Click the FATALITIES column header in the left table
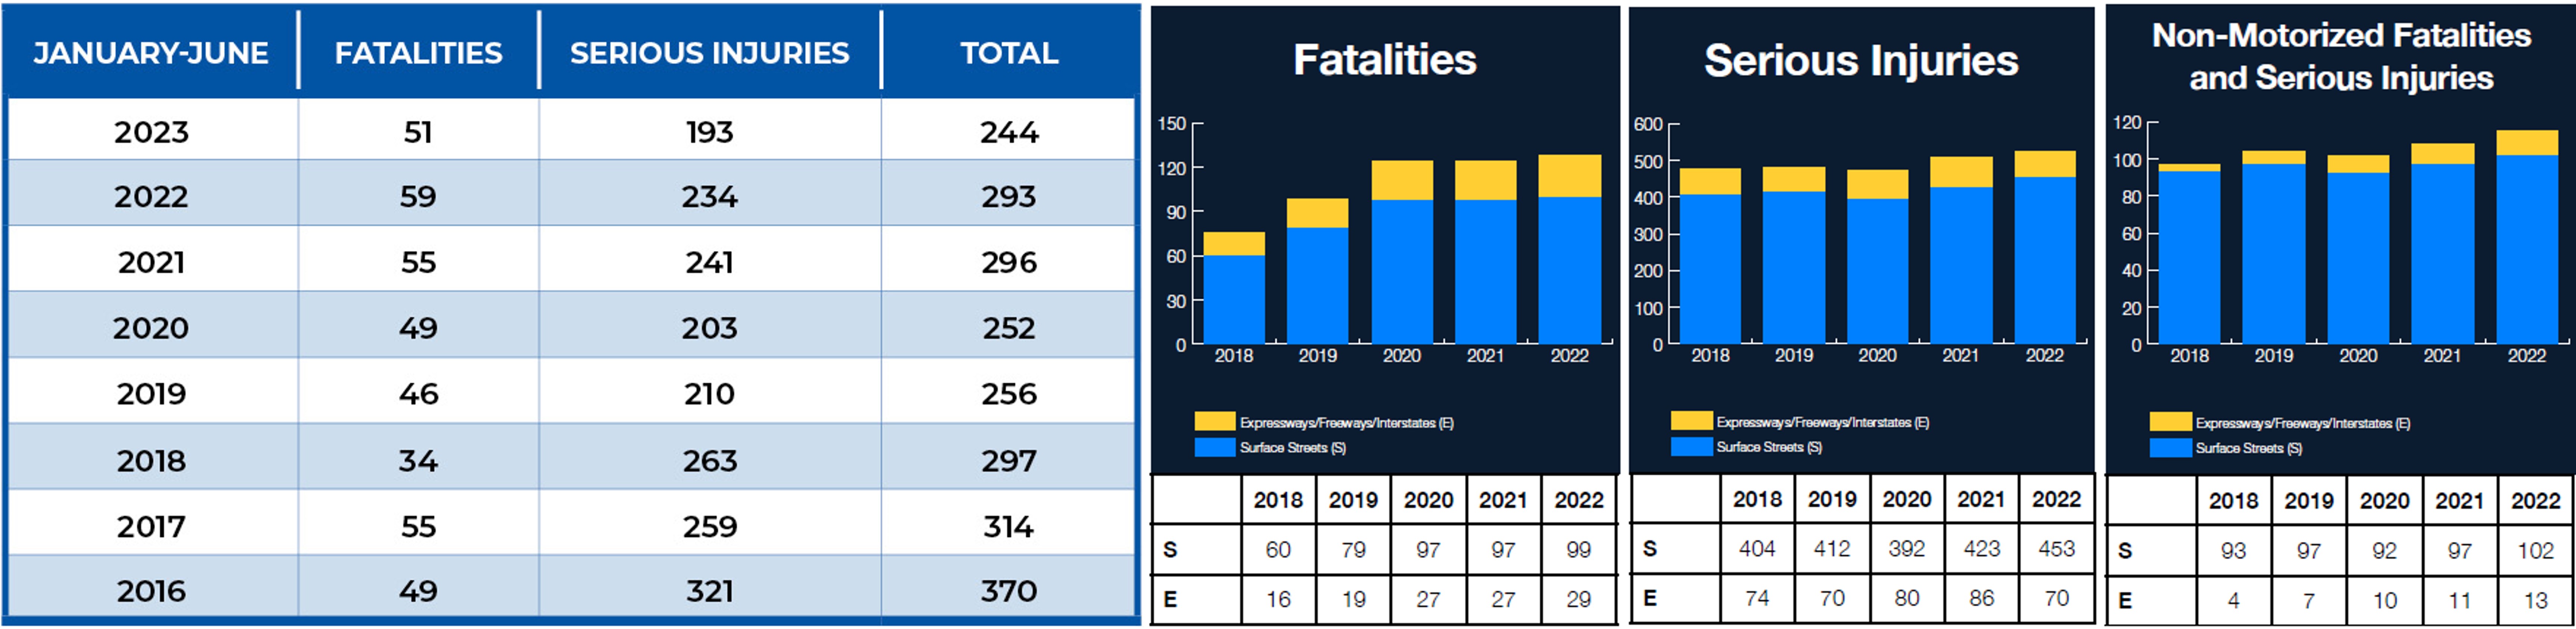Viewport: 2576px width, 629px height. 418,53
